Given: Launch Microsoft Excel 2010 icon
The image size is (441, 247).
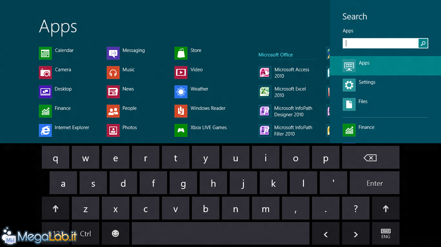Looking at the screenshot, I should (x=265, y=92).
